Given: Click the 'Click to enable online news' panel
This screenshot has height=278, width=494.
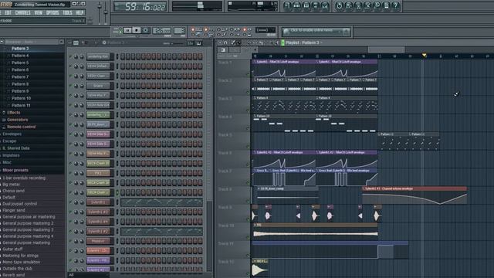Looking at the screenshot, I should [316, 32].
